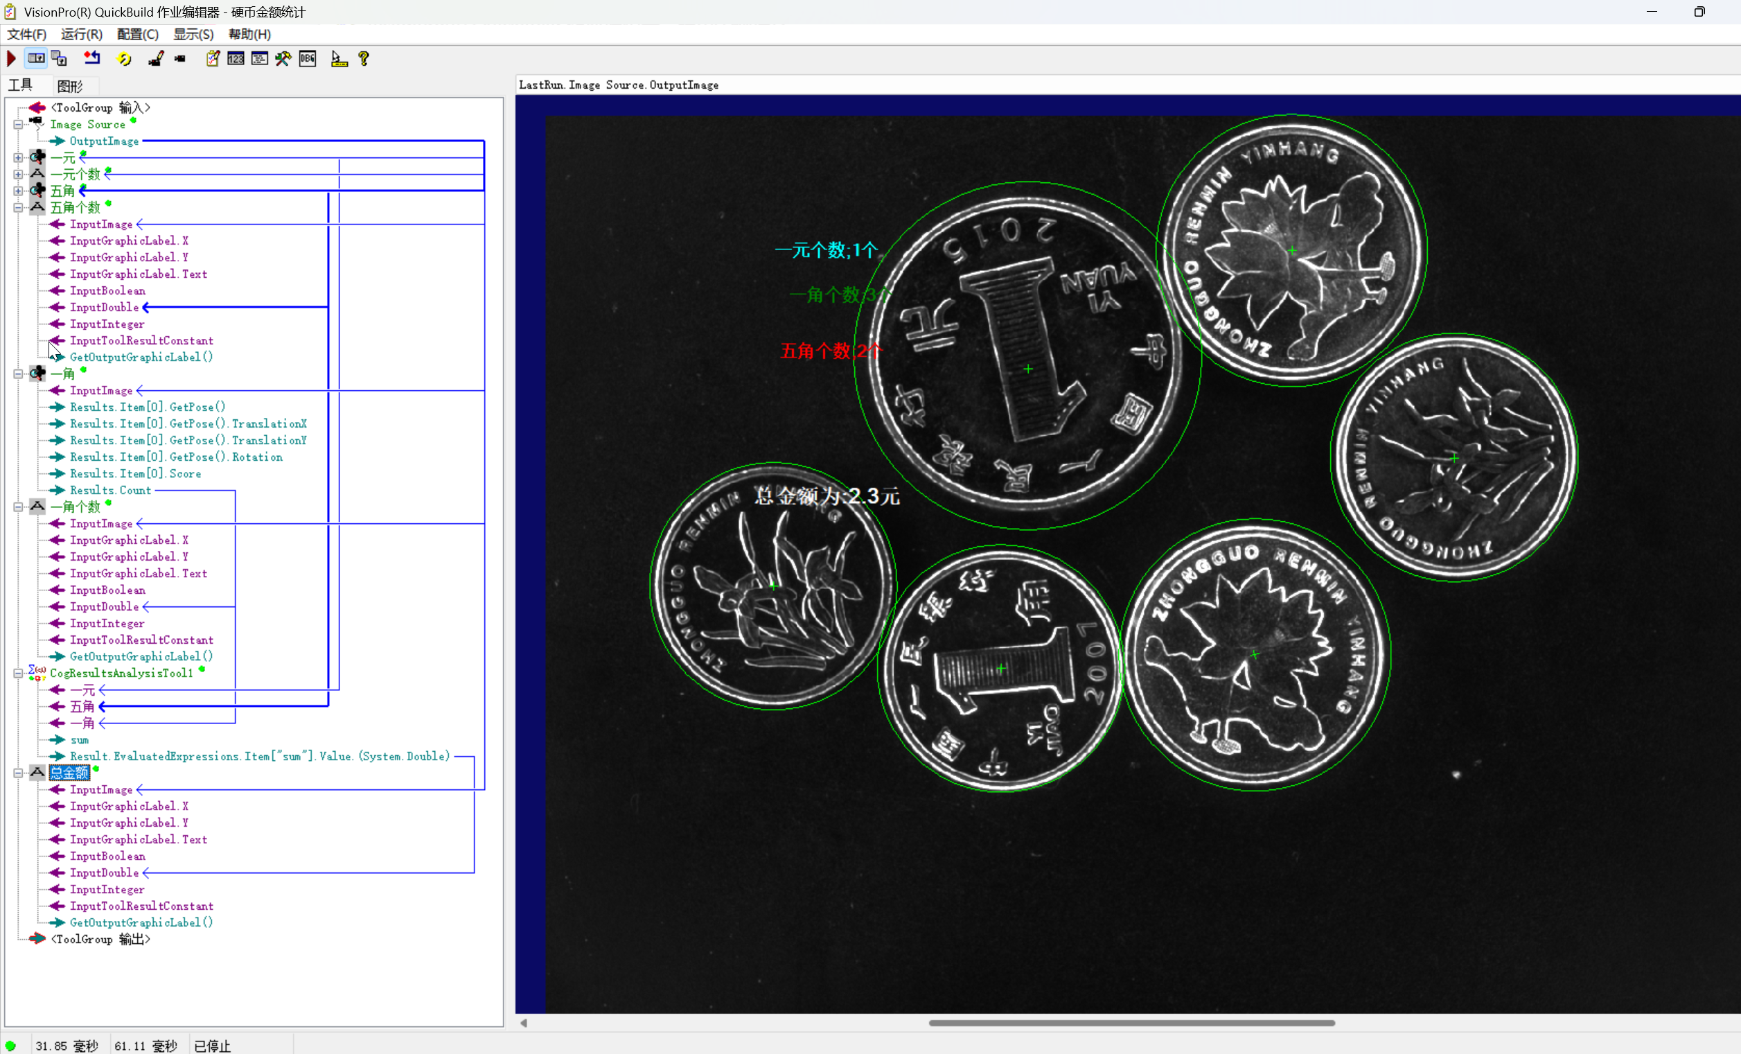
Task: Open the 运行(R) menu
Action: coord(81,34)
